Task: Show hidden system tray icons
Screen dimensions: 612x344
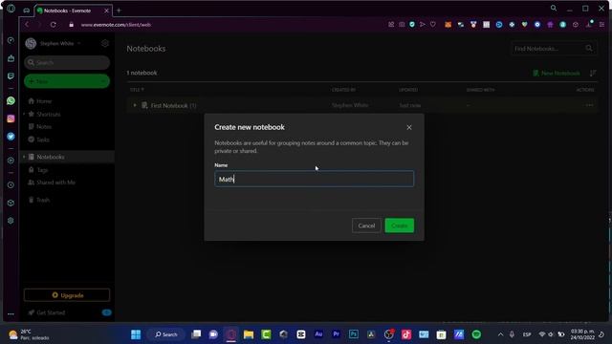Action: 500,334
